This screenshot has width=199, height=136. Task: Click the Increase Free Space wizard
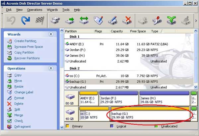coord(29,47)
